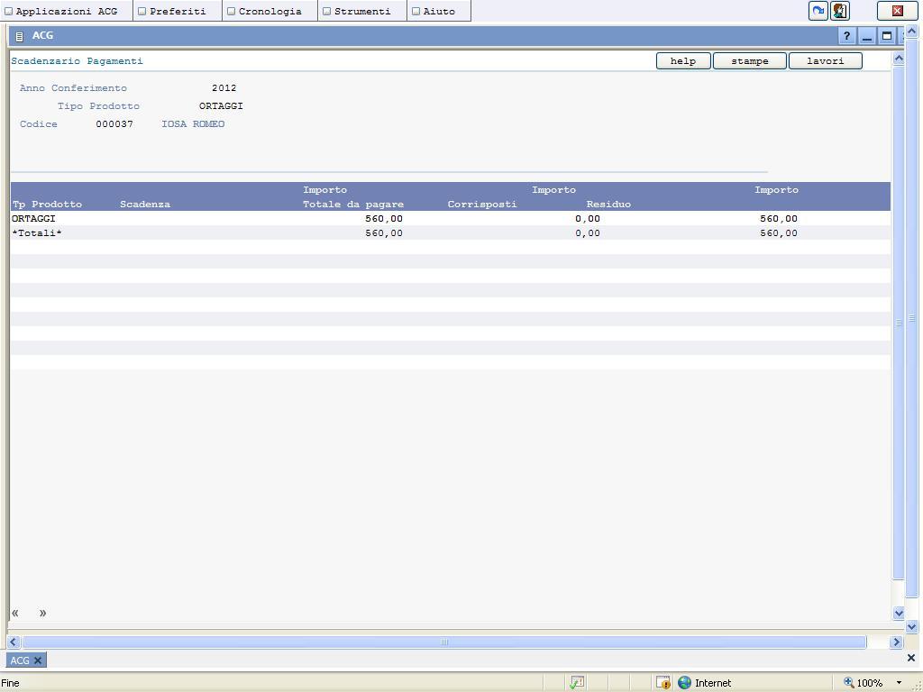
Task: Click the Tipo Prodotto label
Action: click(x=98, y=106)
